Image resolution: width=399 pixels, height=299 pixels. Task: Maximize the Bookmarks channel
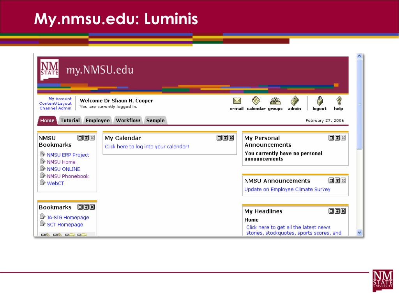pyautogui.click(x=80, y=207)
